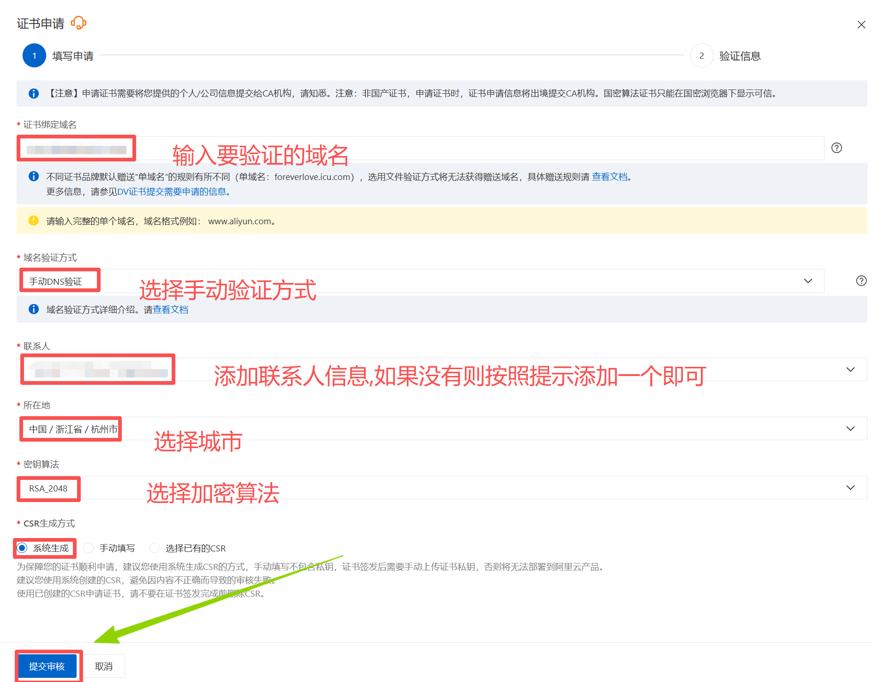The image size is (873, 682).
Task: Select step 2 验证信息
Action: coord(726,56)
